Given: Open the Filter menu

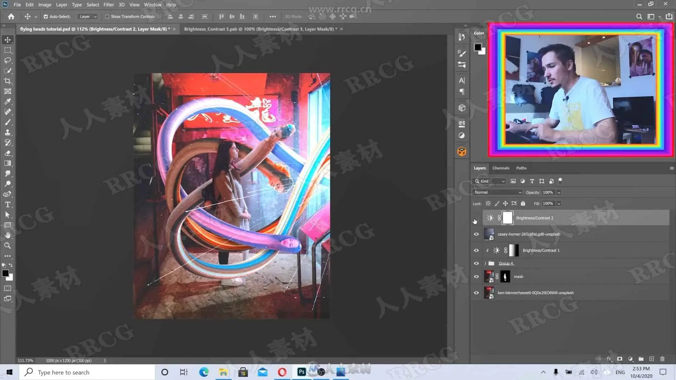Looking at the screenshot, I should point(109,5).
